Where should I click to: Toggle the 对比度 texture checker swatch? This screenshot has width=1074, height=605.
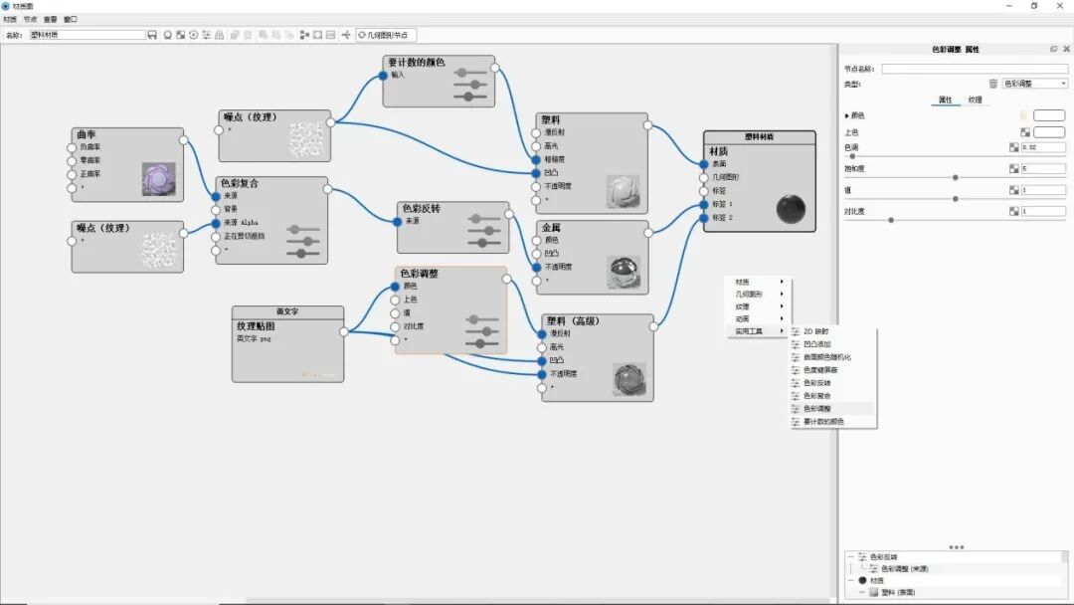(1014, 210)
